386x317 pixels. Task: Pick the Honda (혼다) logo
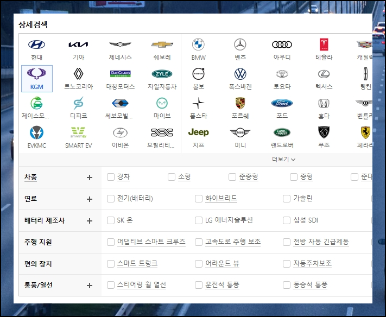pos(324,103)
